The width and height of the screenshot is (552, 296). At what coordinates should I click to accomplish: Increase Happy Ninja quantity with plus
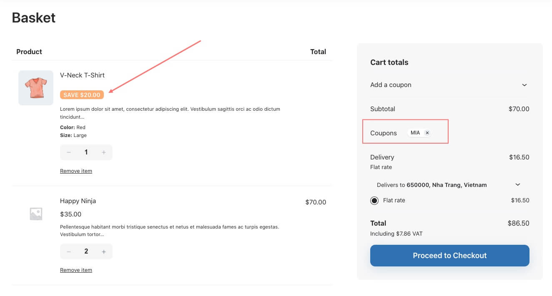[x=104, y=251]
